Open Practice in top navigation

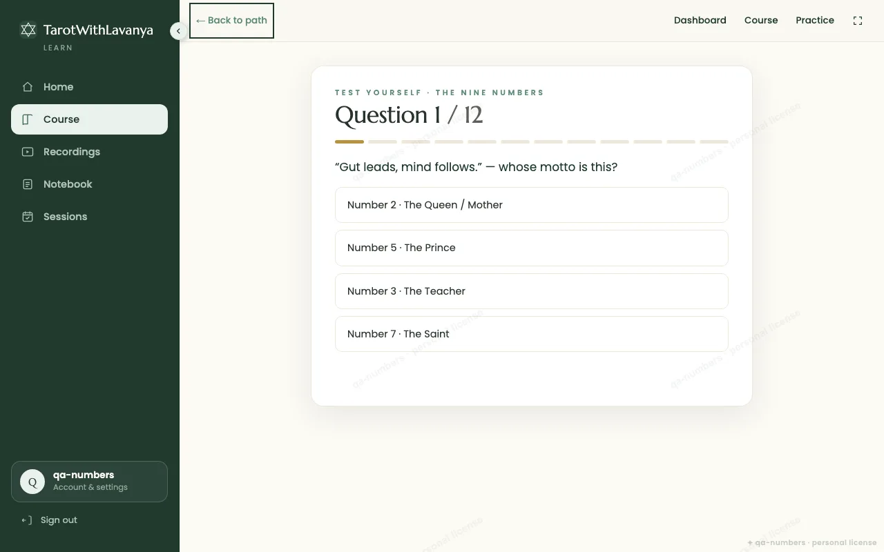tap(815, 20)
